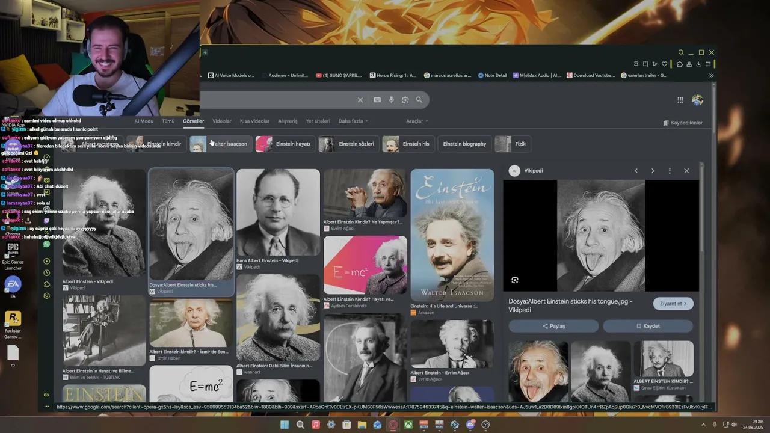
Task: Switch to the Tümü results tab
Action: [x=168, y=121]
